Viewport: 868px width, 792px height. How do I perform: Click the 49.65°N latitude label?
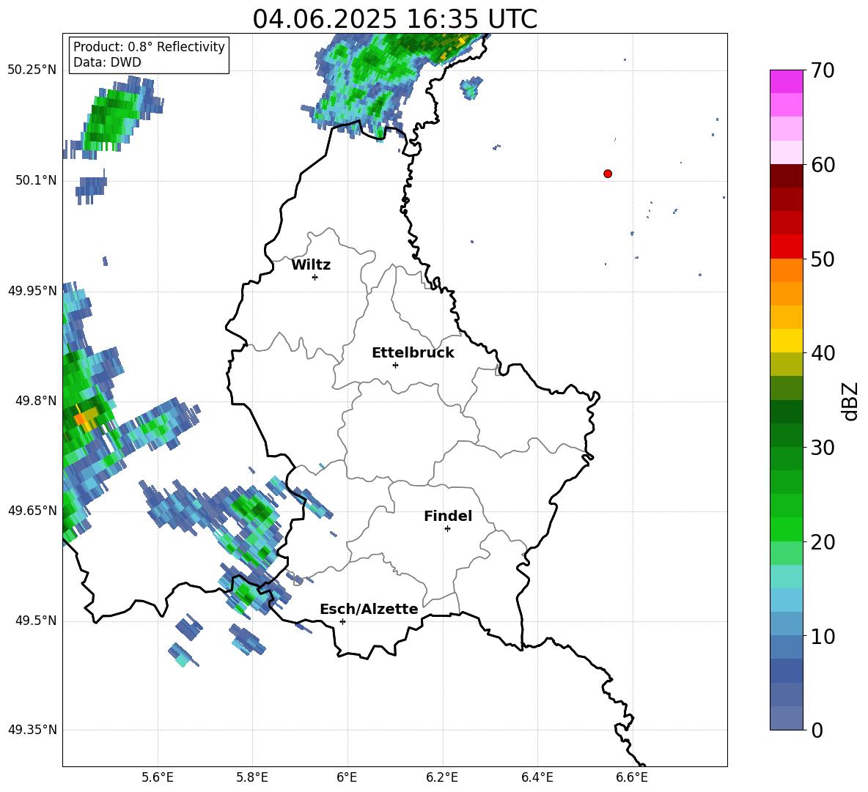[32, 510]
